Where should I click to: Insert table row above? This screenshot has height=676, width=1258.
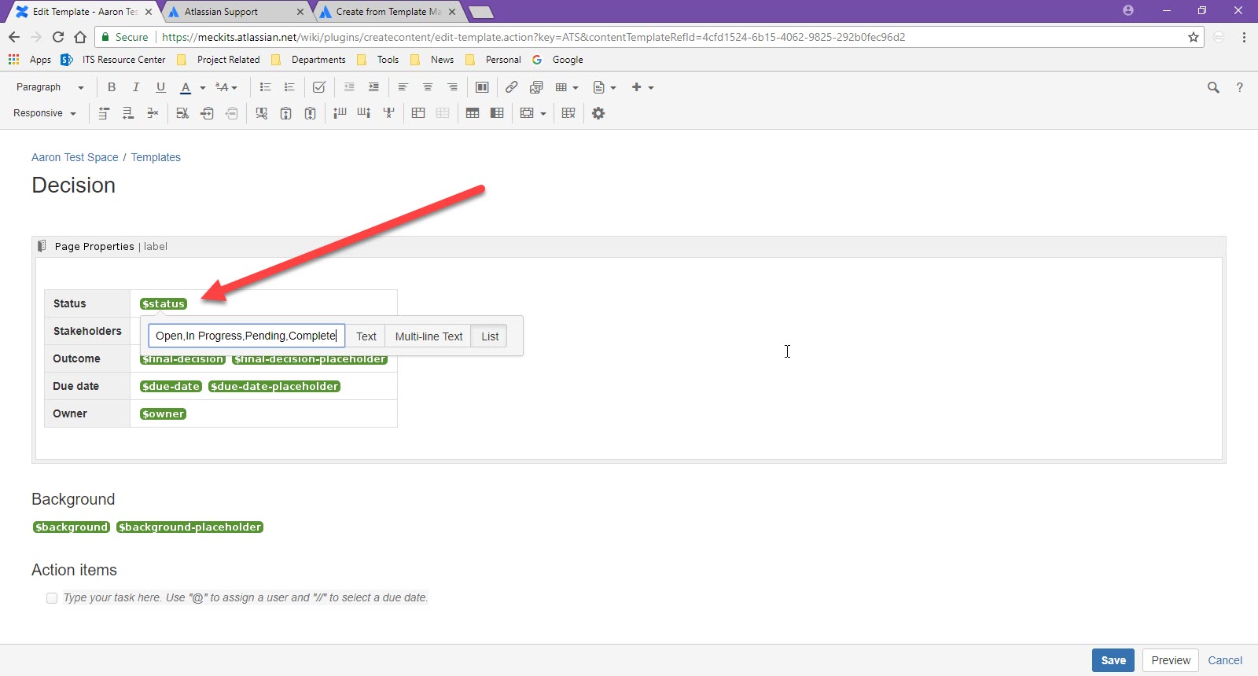[104, 113]
